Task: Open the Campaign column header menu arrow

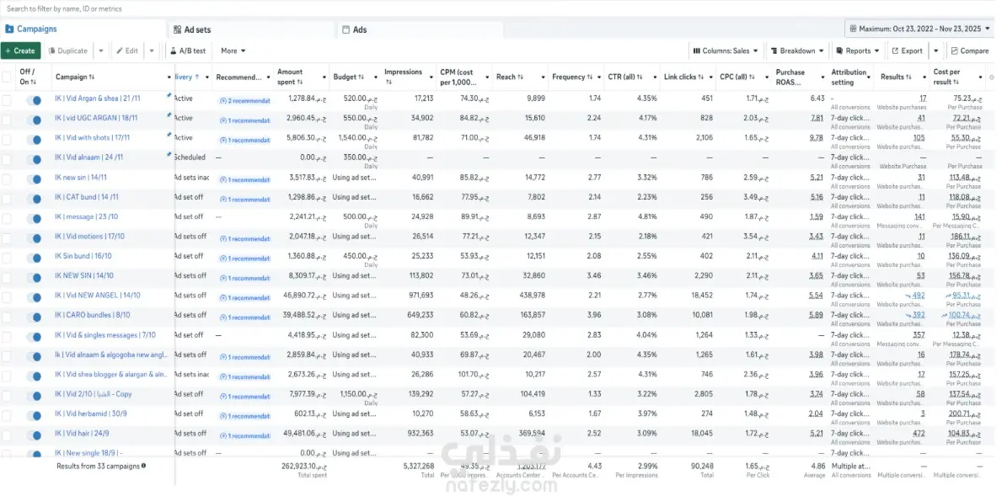Action: (169, 77)
